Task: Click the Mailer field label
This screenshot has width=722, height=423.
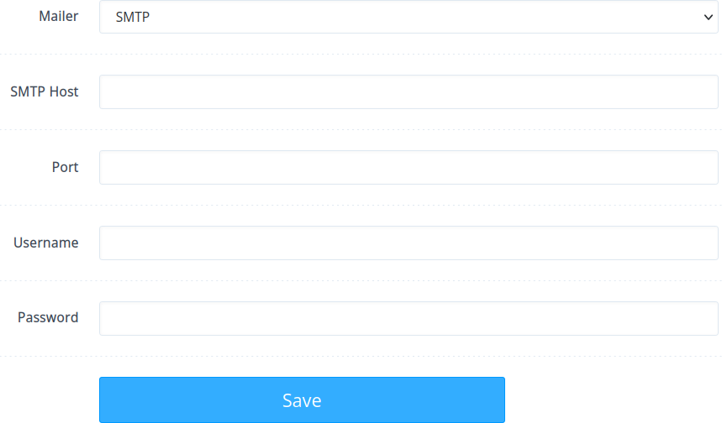Action: coord(59,16)
